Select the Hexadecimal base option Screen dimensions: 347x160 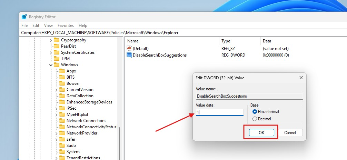click(x=255, y=112)
